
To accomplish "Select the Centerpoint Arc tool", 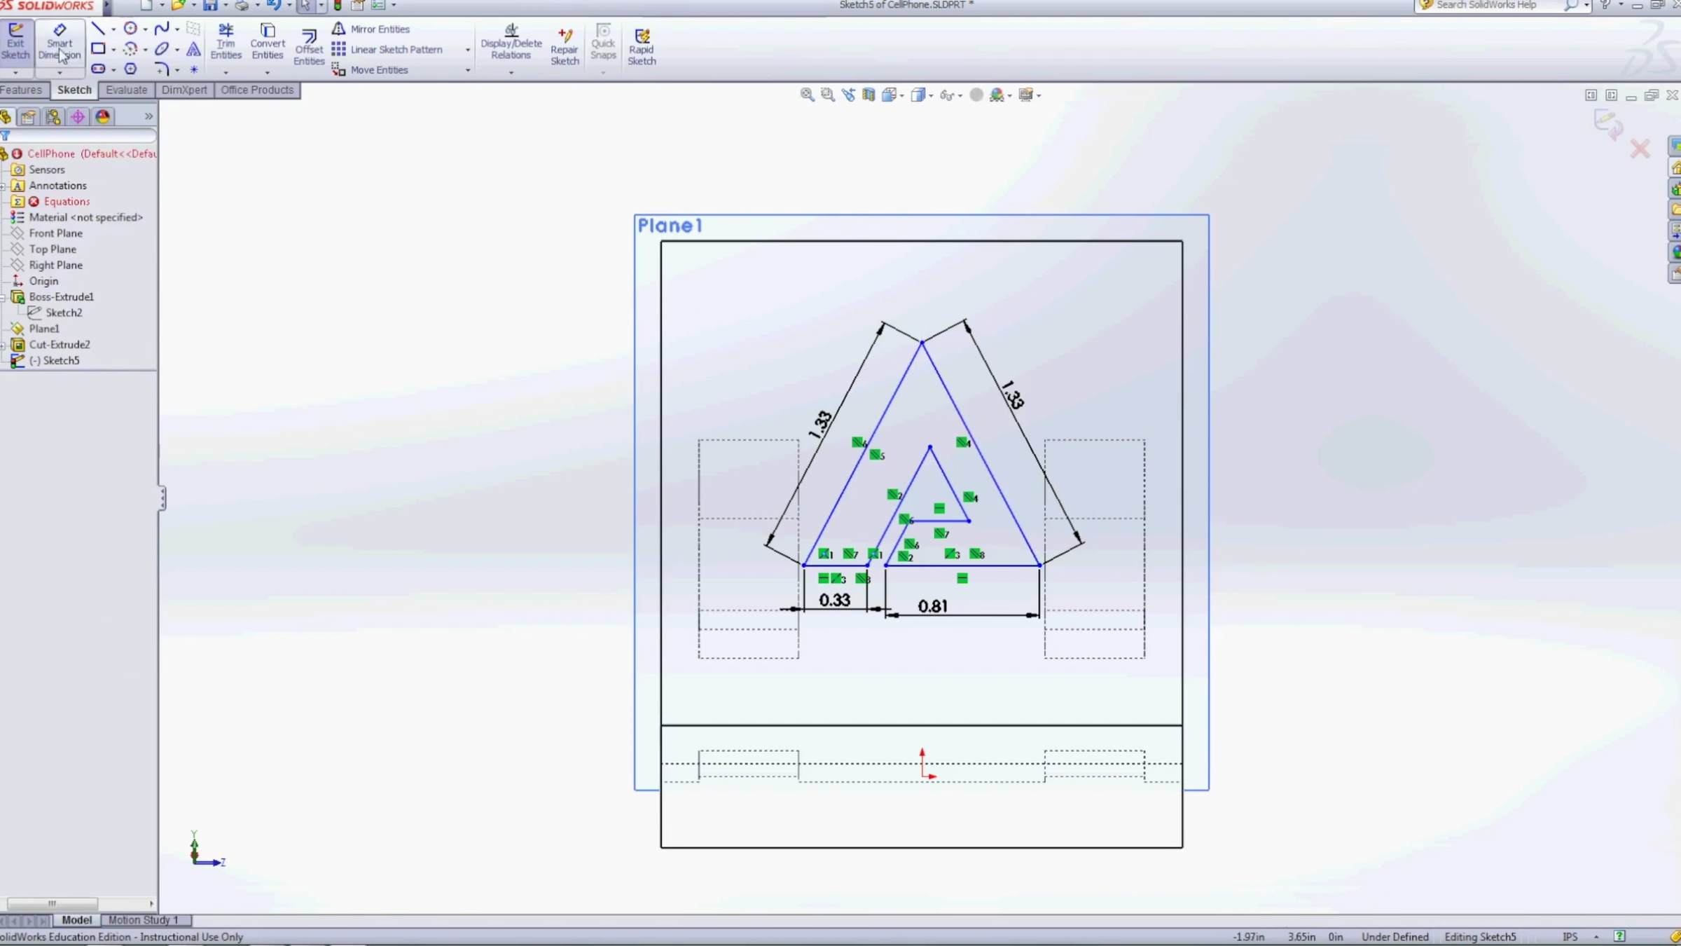I will tap(130, 49).
